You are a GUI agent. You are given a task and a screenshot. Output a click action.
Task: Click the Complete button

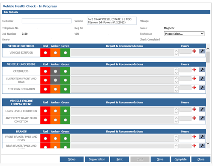[180, 159]
